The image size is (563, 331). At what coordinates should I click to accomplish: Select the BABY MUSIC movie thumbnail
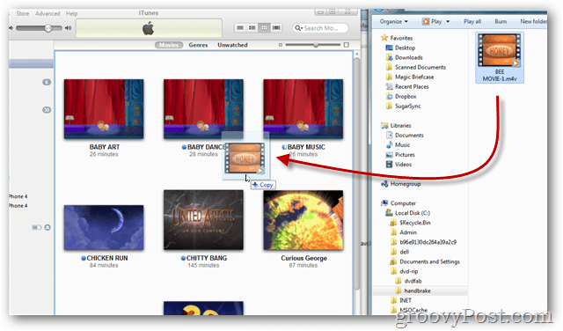[x=303, y=109]
